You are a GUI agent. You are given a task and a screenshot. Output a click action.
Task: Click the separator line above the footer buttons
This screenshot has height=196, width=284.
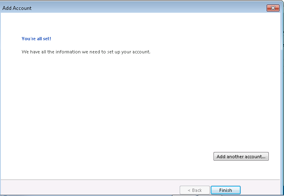[x=141, y=180]
